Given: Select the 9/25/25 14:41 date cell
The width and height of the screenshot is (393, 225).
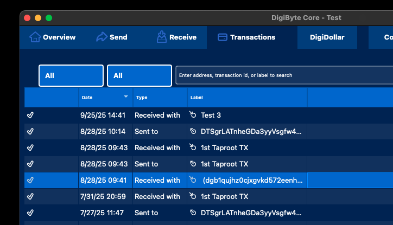Looking at the screenshot, I should click(x=103, y=115).
